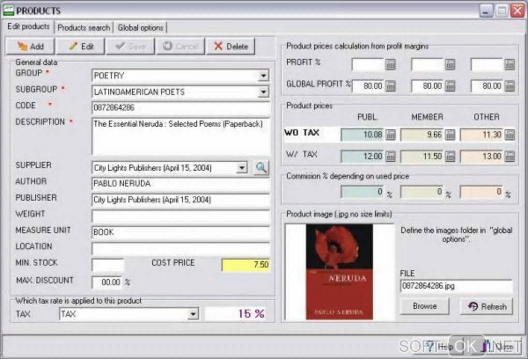The image size is (528, 359).
Task: Click first PROFIT % input field
Action: coord(368,64)
